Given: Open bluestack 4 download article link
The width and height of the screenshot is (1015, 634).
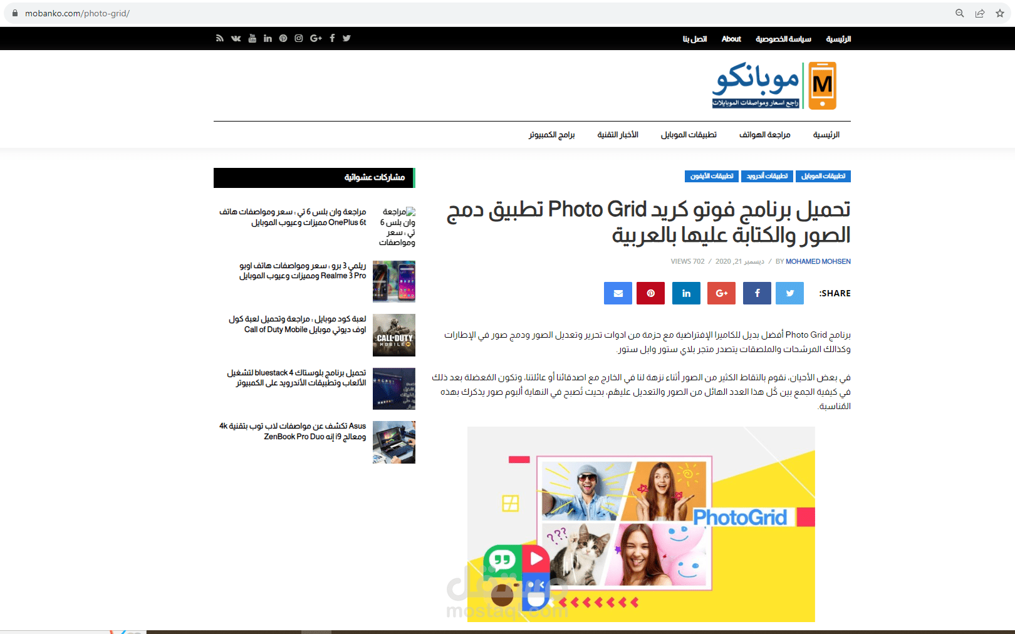Looking at the screenshot, I should 296,378.
